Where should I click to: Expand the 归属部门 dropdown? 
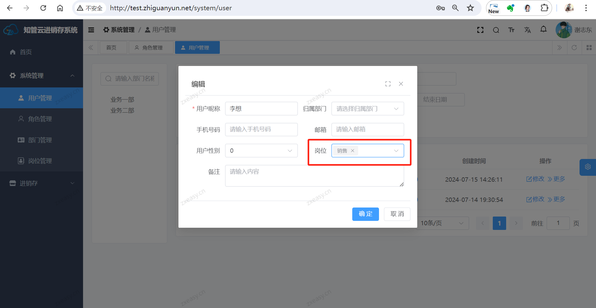(367, 109)
